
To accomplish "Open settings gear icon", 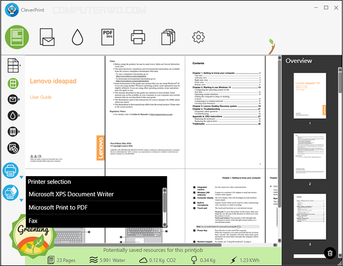I will coord(198,37).
